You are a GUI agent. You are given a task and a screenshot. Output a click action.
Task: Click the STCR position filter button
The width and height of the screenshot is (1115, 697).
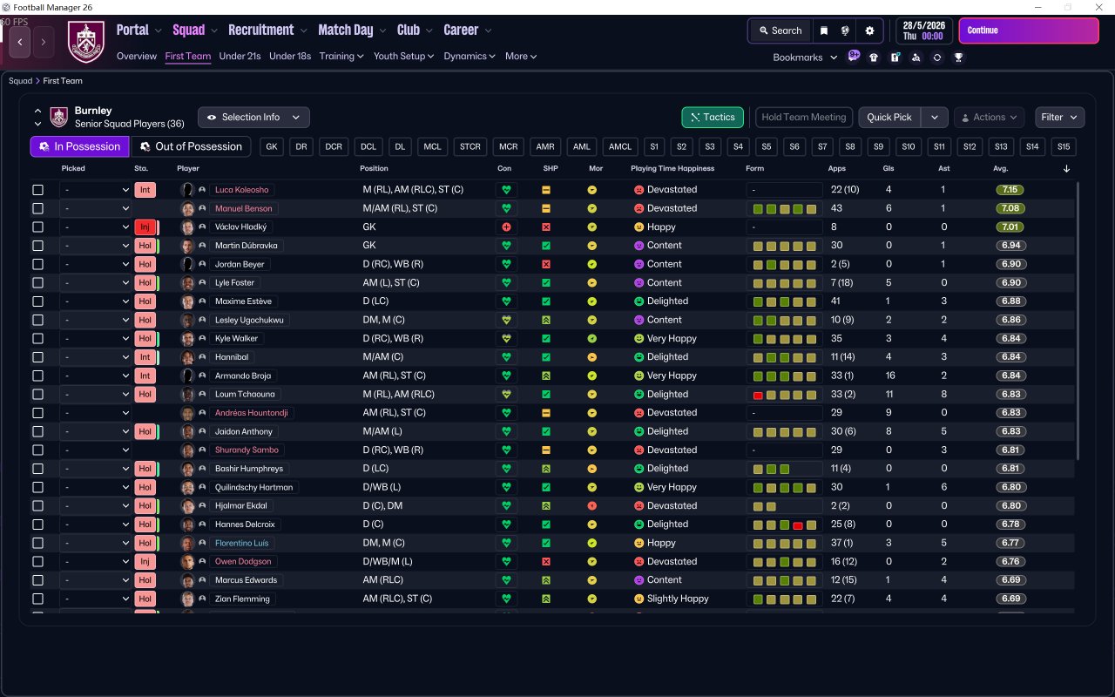tap(470, 147)
